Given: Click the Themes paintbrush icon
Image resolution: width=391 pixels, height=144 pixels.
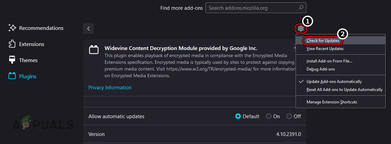Looking at the screenshot, I should click(x=12, y=60).
